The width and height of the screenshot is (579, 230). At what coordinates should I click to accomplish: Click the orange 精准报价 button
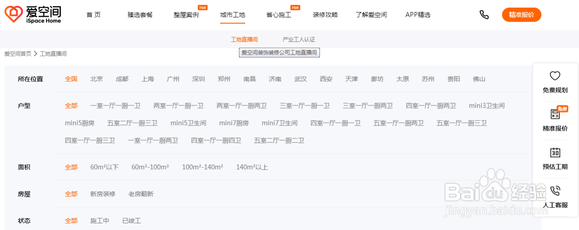tap(522, 15)
